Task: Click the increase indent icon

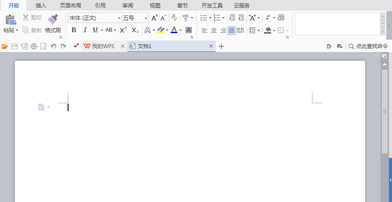Action: [241, 18]
